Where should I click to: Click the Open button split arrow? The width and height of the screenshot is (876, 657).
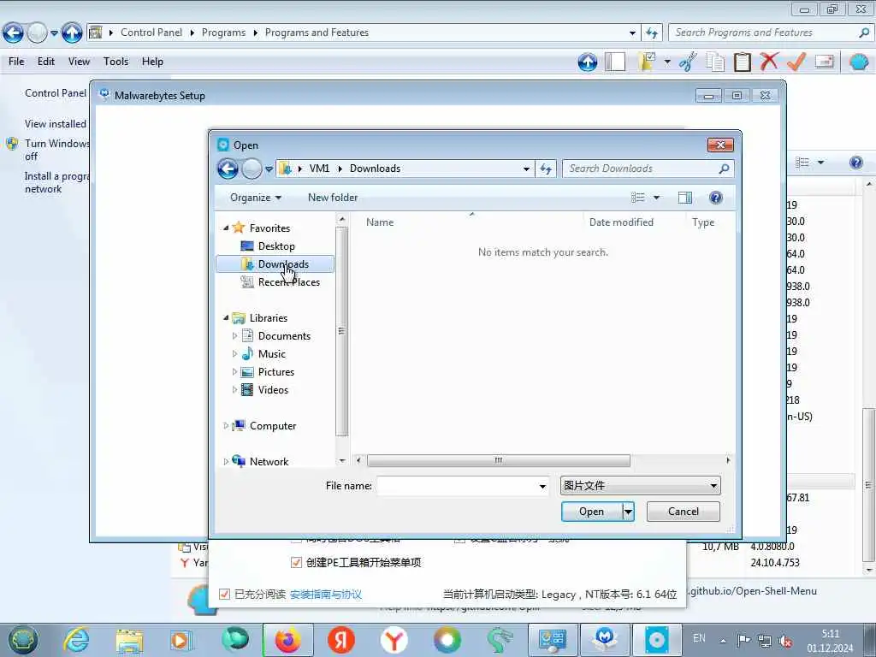click(629, 512)
